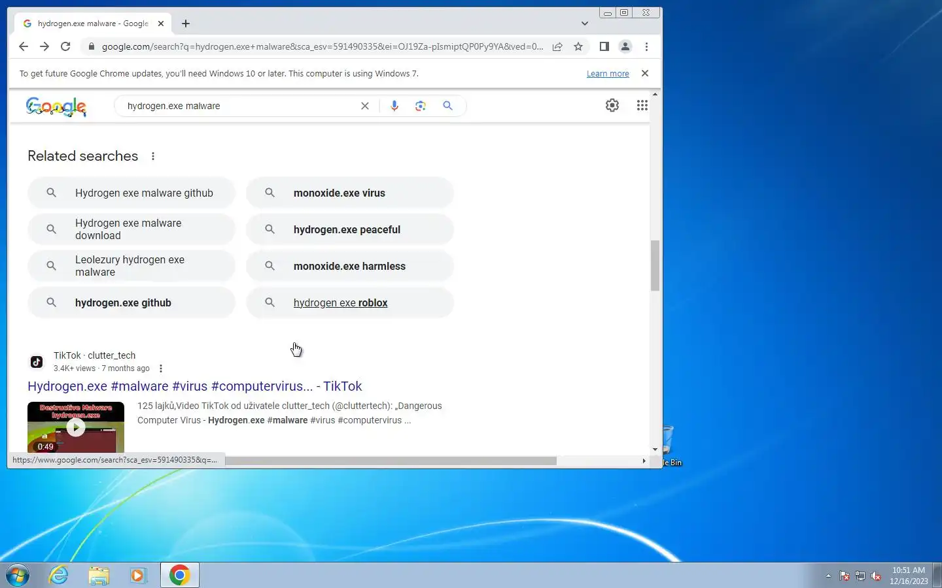Screen dimensions: 942x588
Task: Dismiss the Chrome update notice
Action: (645, 73)
